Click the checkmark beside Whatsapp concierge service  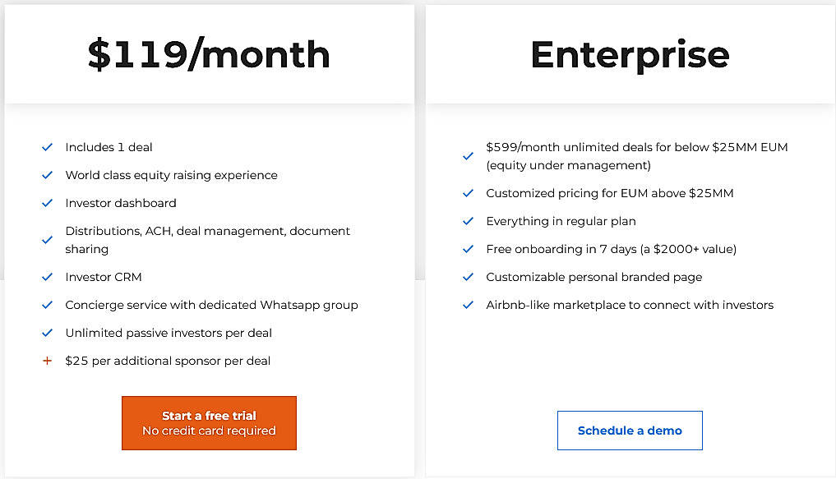48,305
